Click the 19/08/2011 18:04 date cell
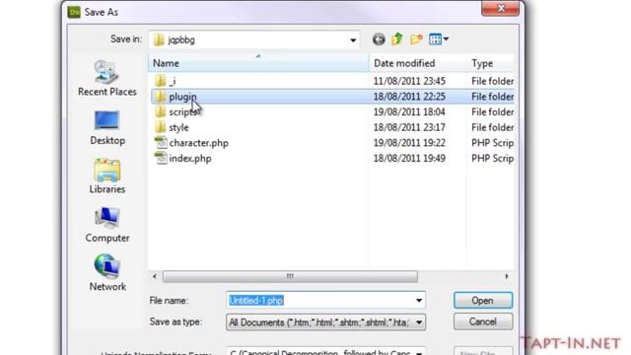This screenshot has width=631, height=355. 409,111
